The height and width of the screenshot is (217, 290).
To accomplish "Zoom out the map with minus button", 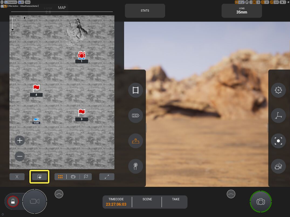I will tap(20, 156).
